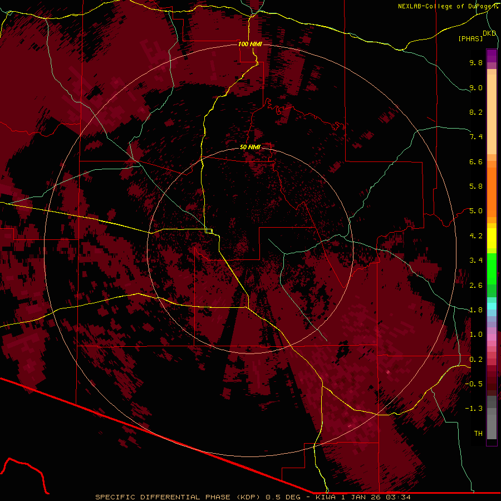The width and height of the screenshot is (501, 501).
Task: Click the bright green segment of color bar
Action: click(x=492, y=268)
